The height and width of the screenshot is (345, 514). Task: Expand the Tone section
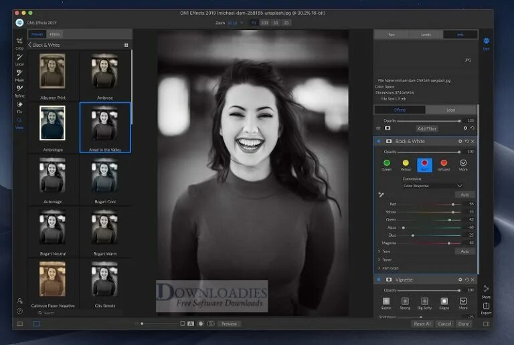coord(384,251)
